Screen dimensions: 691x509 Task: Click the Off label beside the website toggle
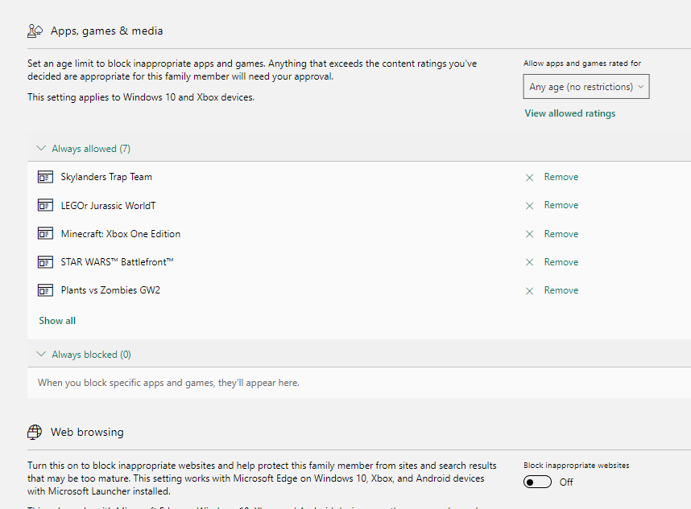pos(566,482)
